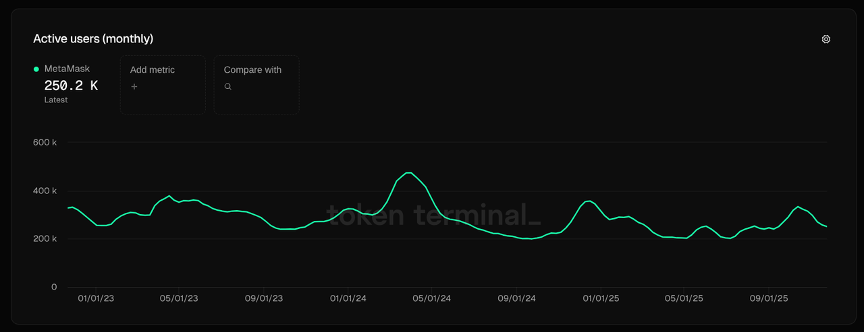Click the 09/01/25 x-axis date label
Screen dimensions: 864x332
[x=769, y=298]
